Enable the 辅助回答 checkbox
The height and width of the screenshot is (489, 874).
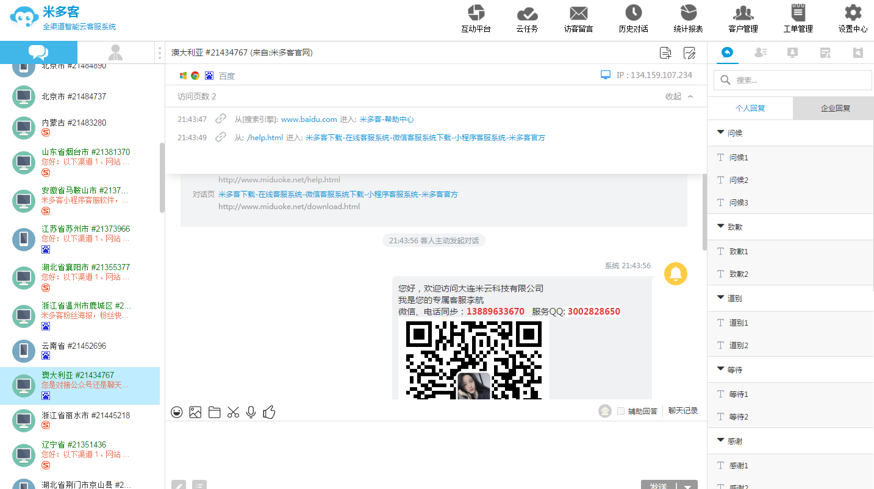[621, 411]
